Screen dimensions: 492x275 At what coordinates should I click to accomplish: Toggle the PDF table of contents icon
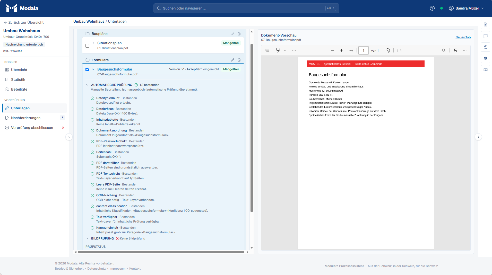[x=267, y=50]
